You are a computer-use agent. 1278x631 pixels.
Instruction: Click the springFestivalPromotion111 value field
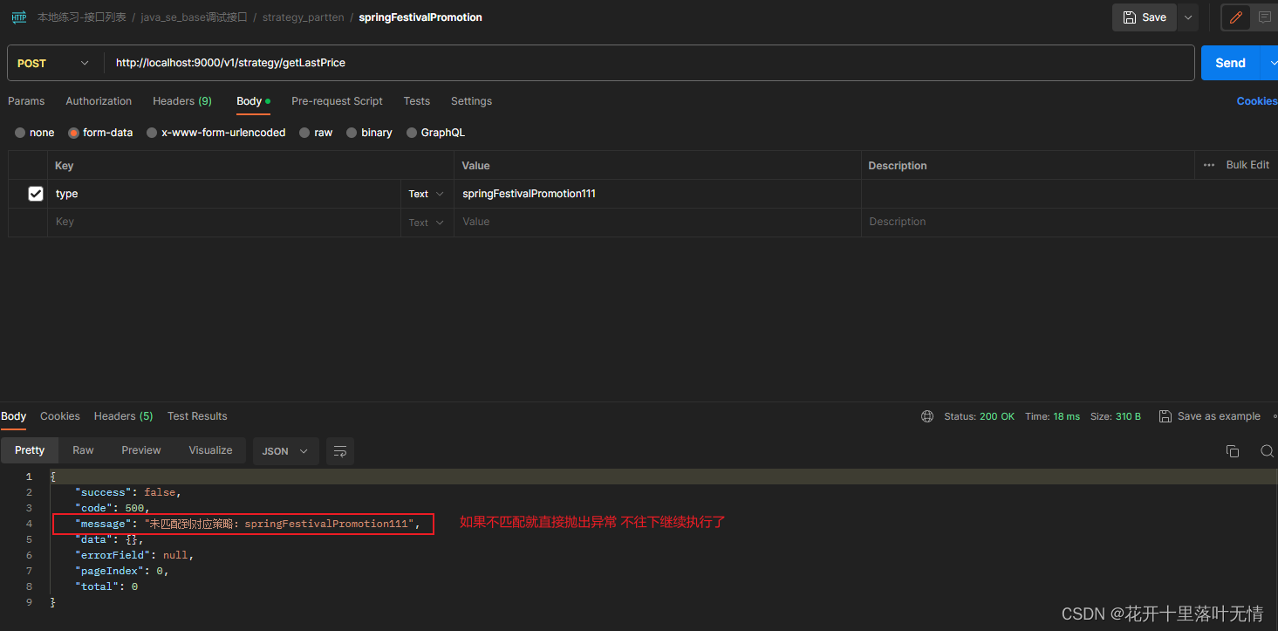tap(657, 194)
